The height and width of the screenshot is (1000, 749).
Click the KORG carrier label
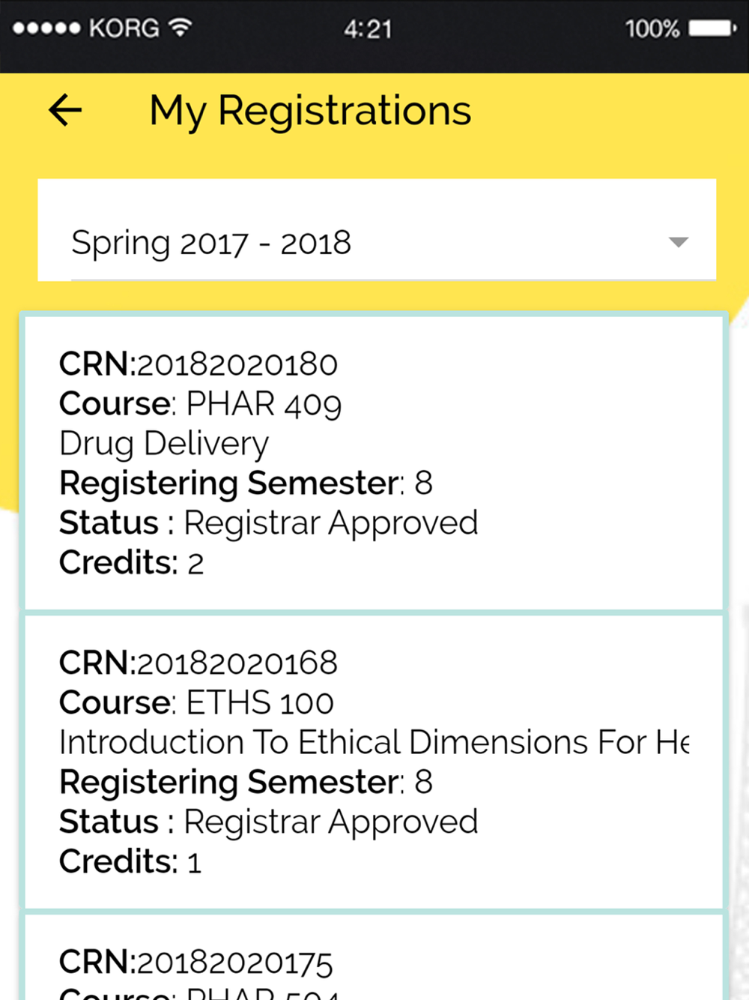[x=124, y=28]
